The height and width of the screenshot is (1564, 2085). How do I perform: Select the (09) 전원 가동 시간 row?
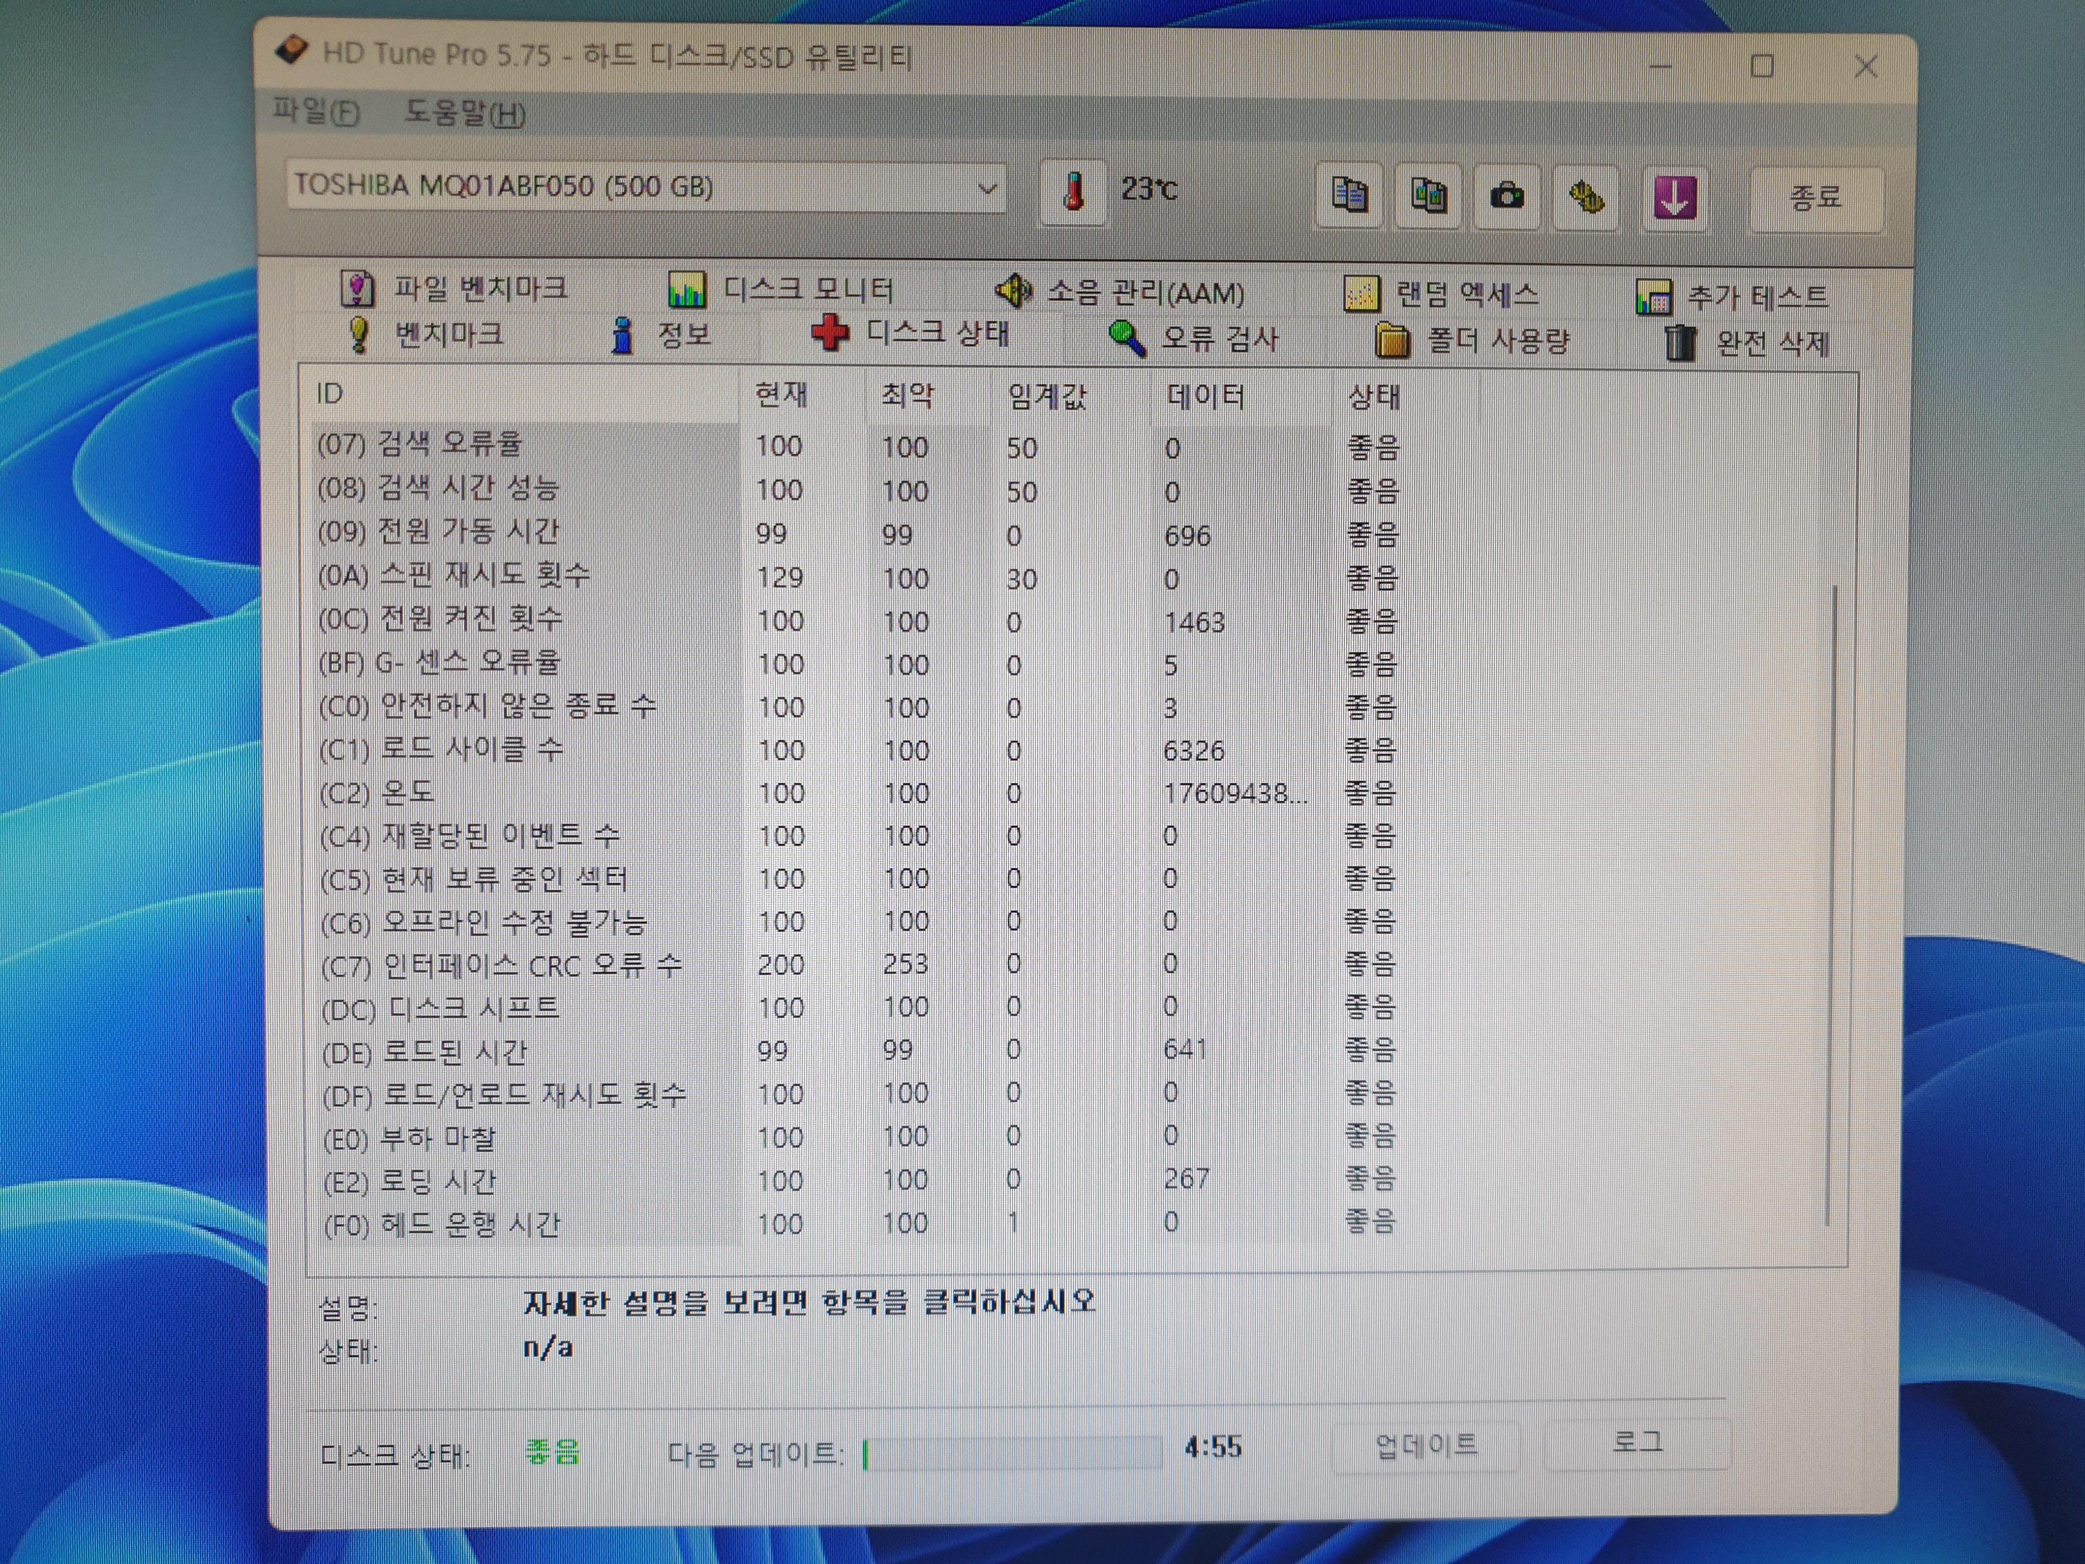point(858,533)
